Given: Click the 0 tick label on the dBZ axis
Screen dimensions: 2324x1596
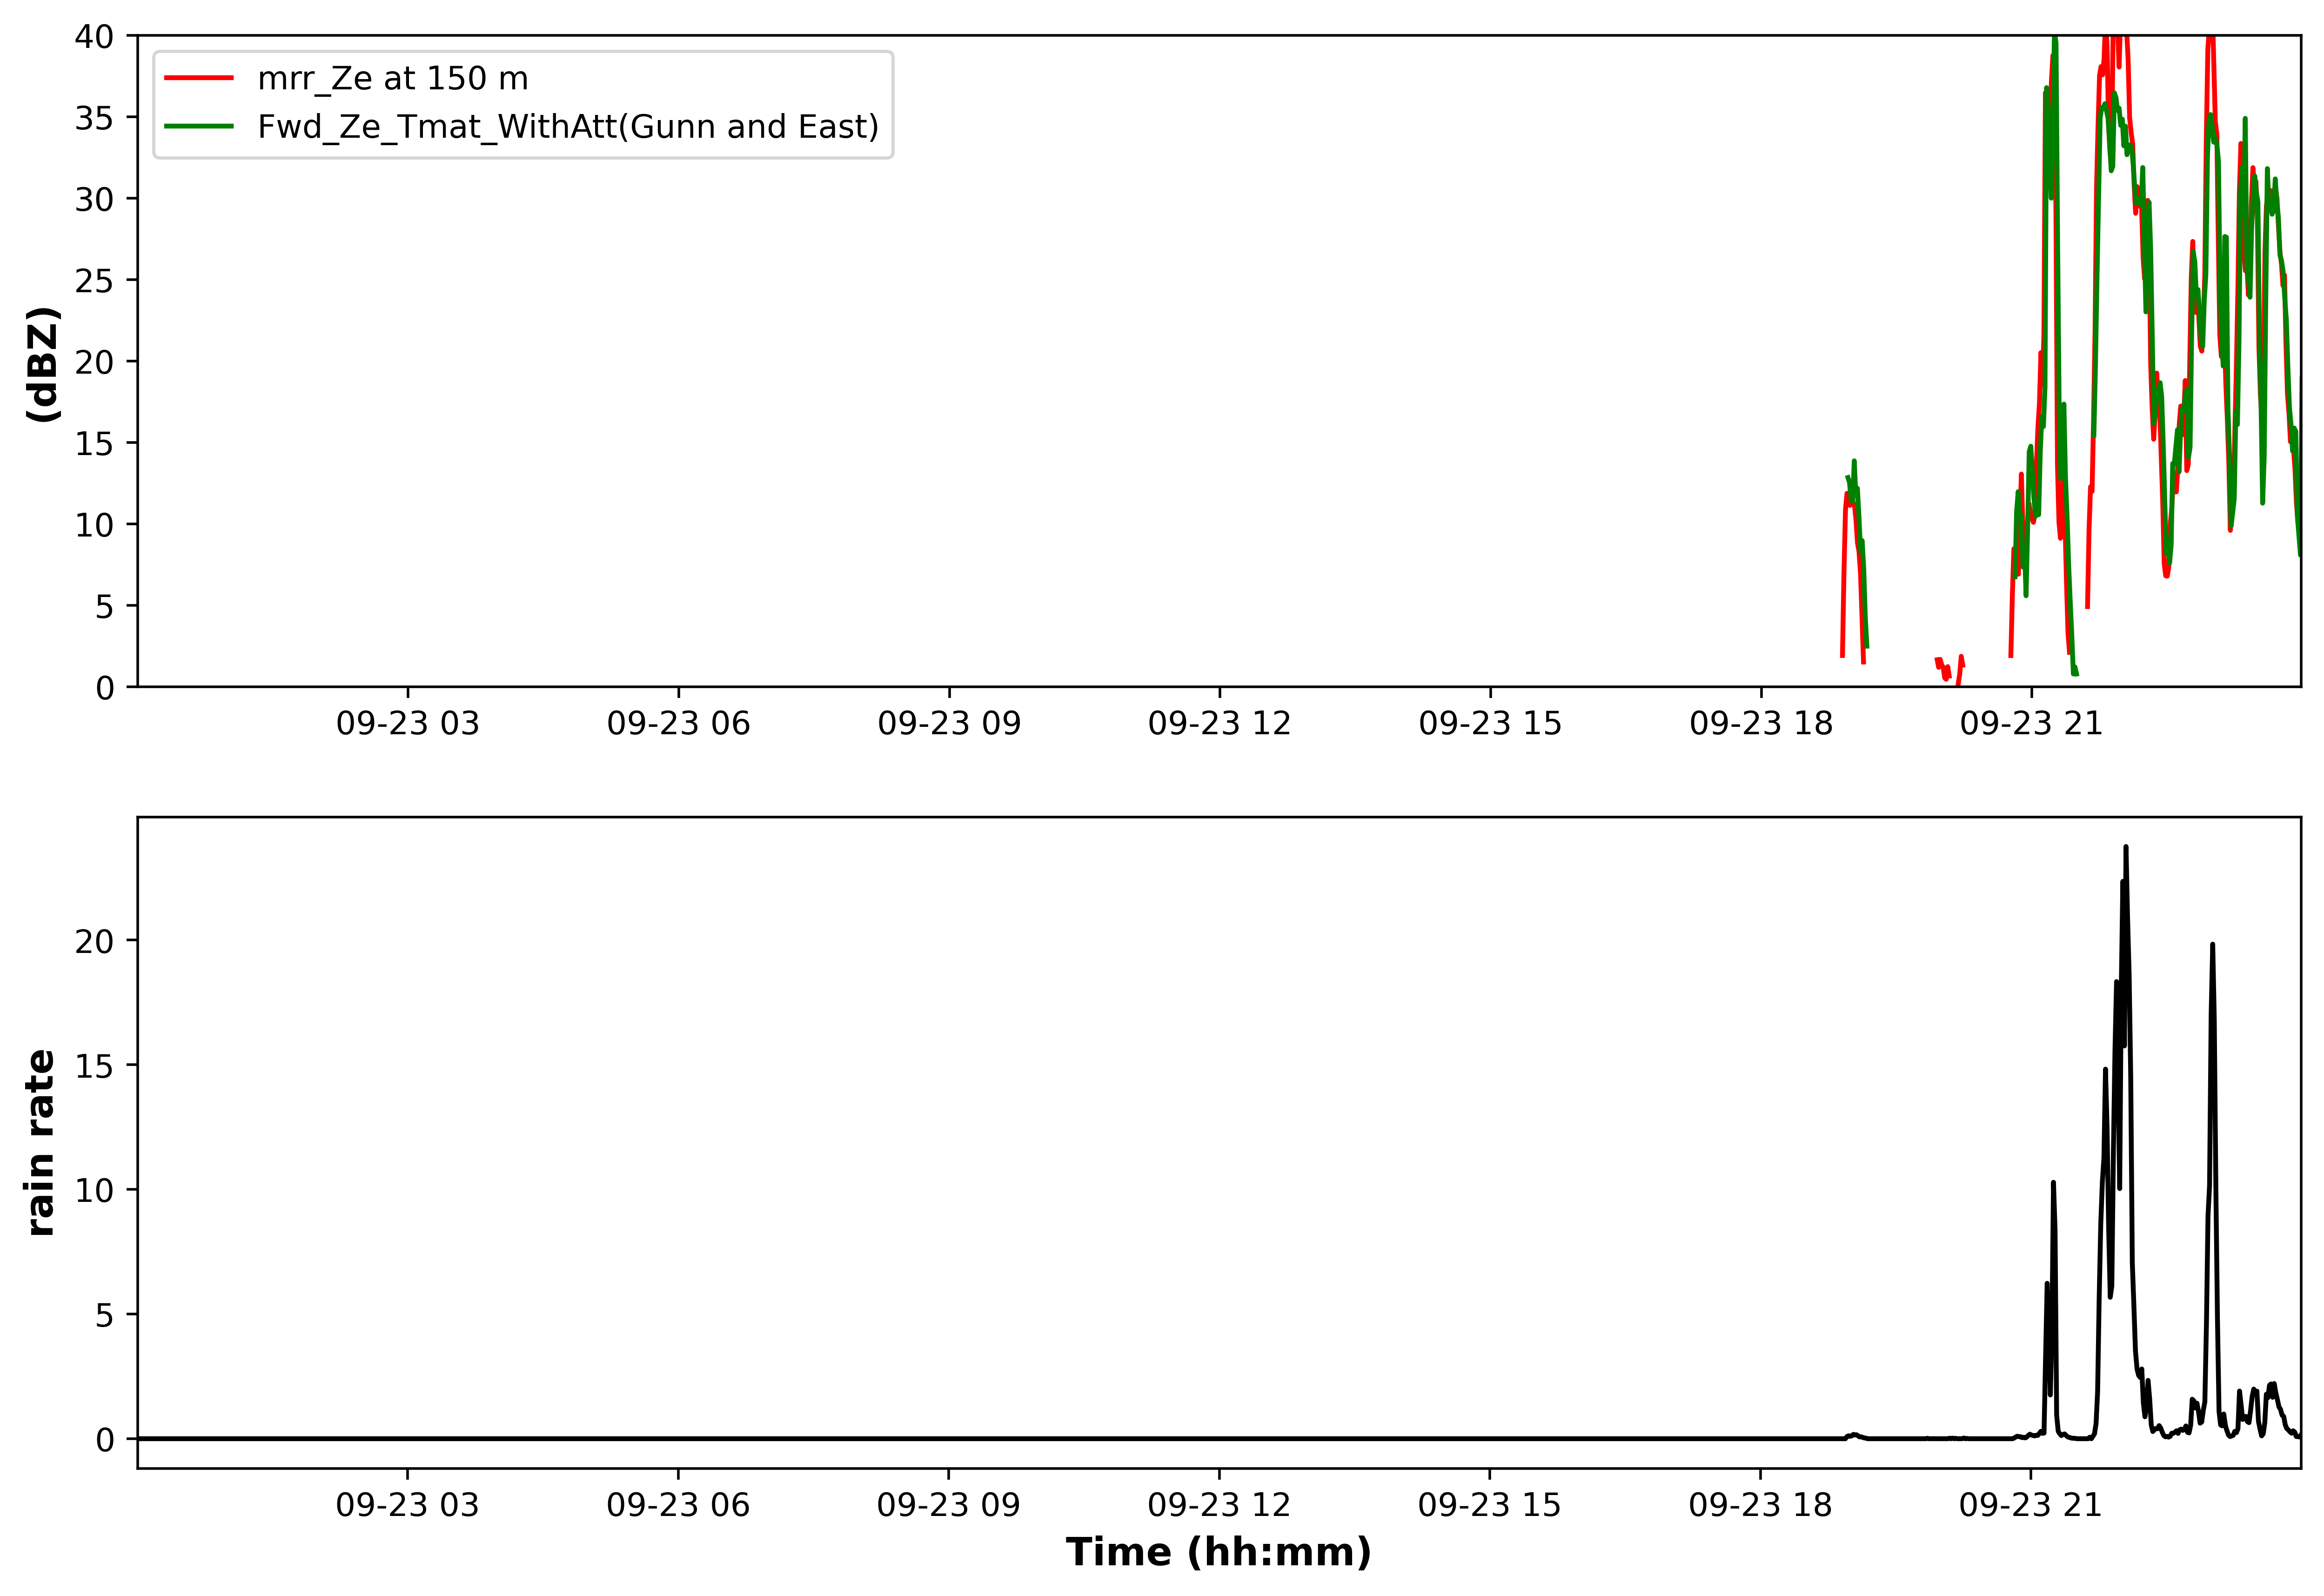Looking at the screenshot, I should 105,688.
